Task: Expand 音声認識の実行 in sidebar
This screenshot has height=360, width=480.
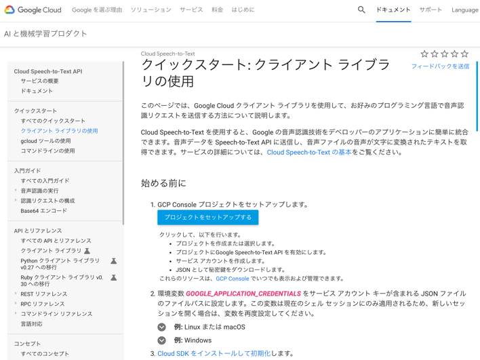Action: point(16,191)
